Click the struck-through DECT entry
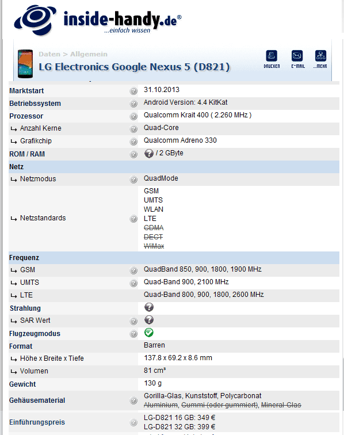 pos(154,237)
